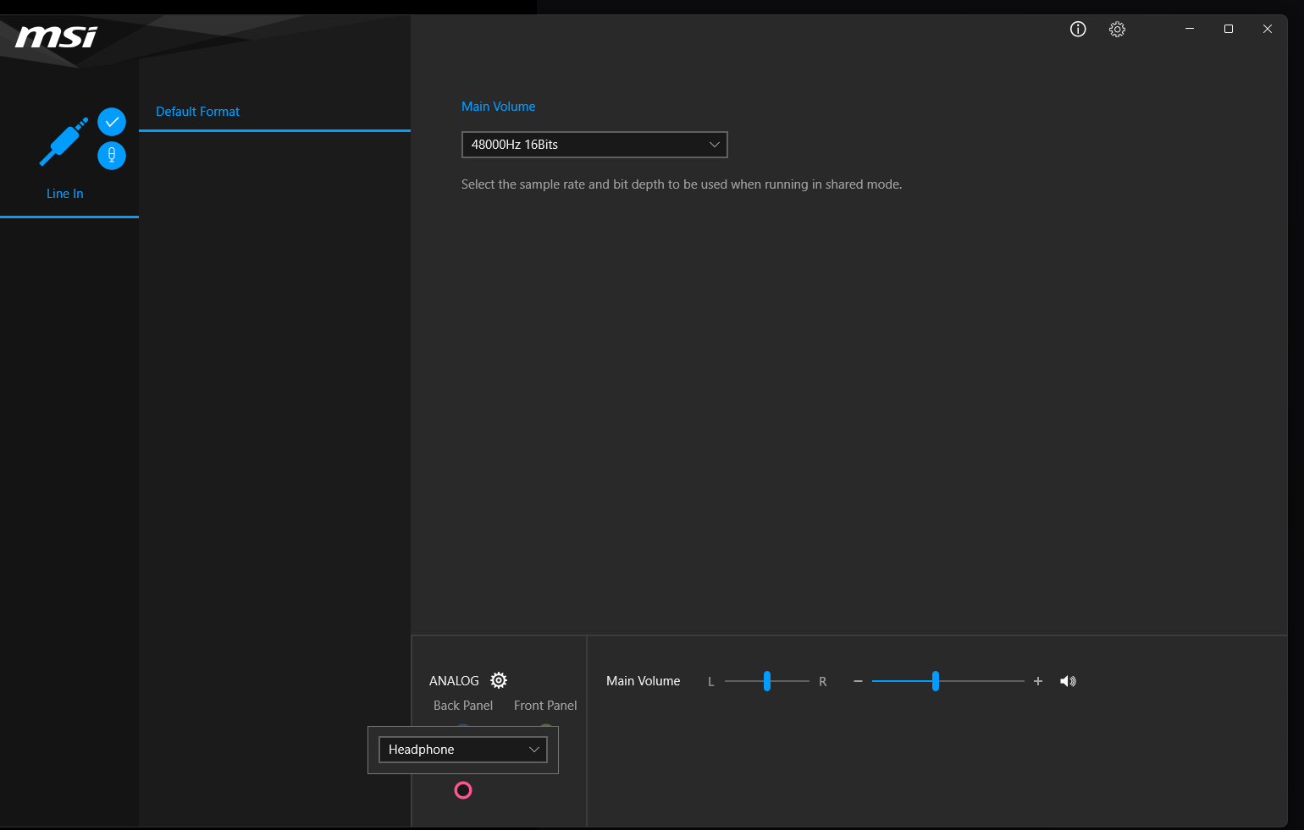Select the Line In jack device icon

pyautogui.click(x=64, y=141)
